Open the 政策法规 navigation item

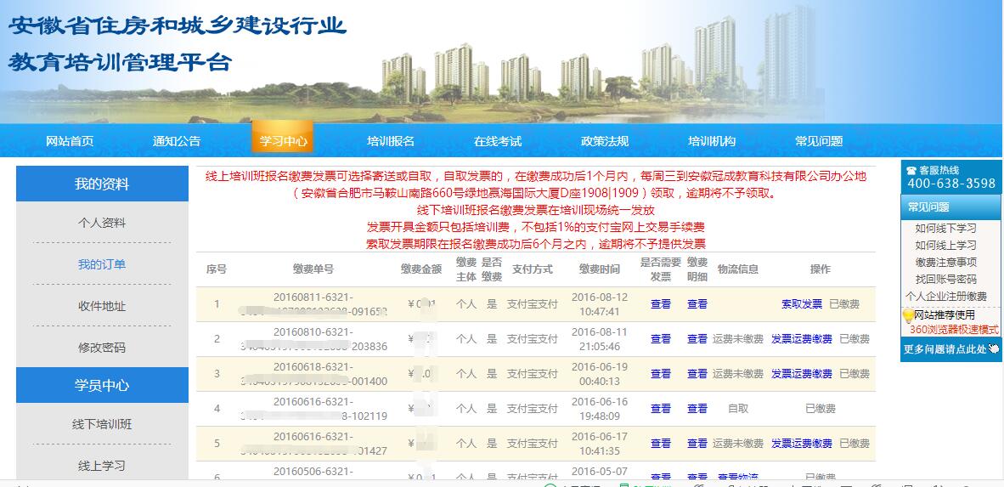pyautogui.click(x=605, y=142)
